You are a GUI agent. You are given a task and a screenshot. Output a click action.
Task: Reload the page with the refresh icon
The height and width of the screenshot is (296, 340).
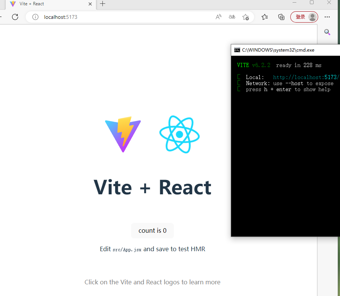pos(15,17)
